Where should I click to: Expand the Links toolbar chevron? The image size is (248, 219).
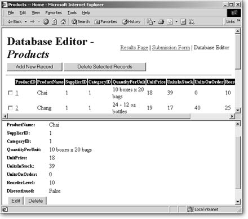(238, 20)
